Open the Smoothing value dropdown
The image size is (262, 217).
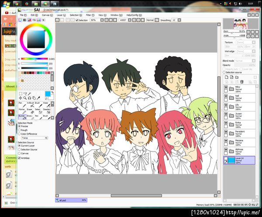[179, 20]
